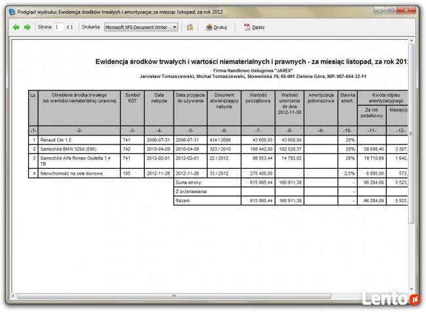Image resolution: width=426 pixels, height=312 pixels.
Task: Click the application icon in title bar
Action: tap(12, 12)
